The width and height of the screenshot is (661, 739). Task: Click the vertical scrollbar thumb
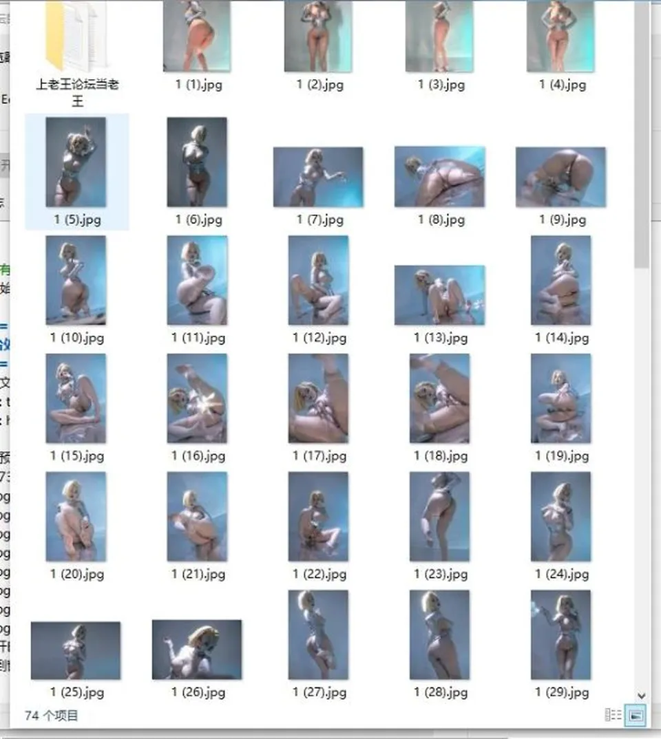(641, 134)
